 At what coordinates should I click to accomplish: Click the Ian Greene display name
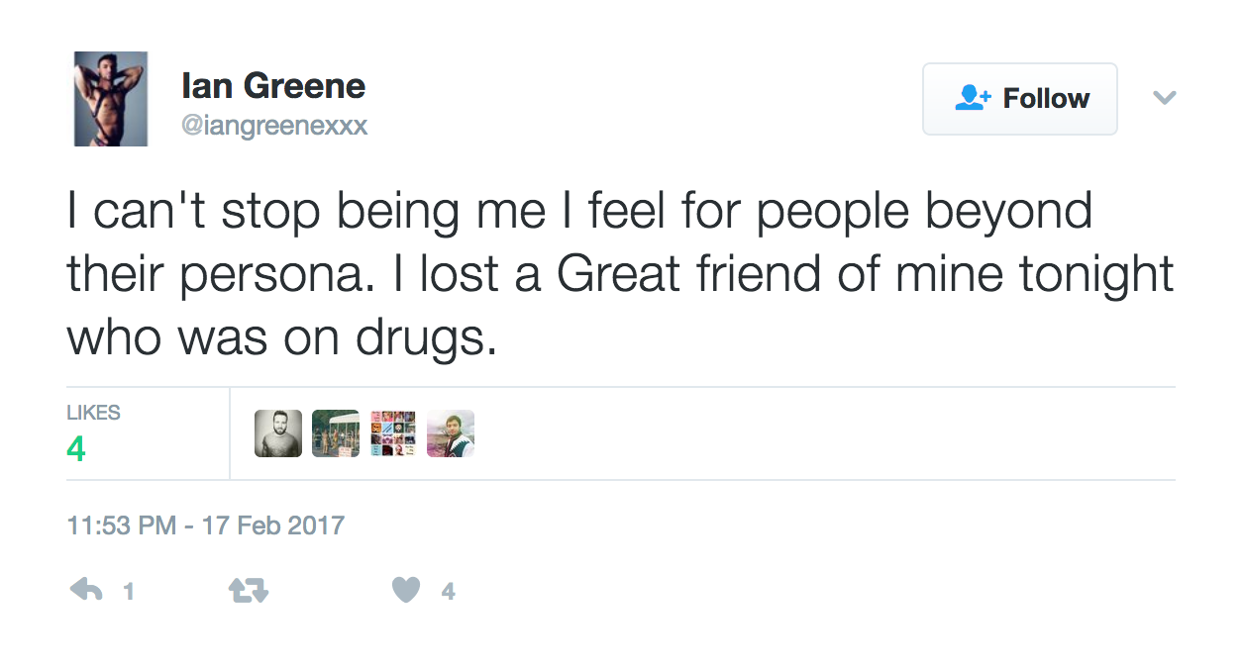(x=273, y=86)
